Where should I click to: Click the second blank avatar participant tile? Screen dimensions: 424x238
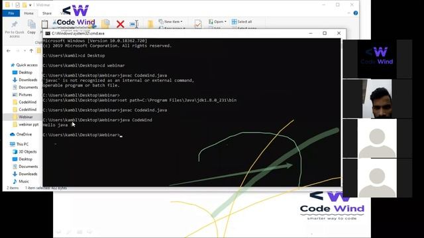coord(377,178)
